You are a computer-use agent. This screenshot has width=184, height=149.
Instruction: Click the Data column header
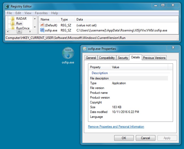click(x=126, y=19)
